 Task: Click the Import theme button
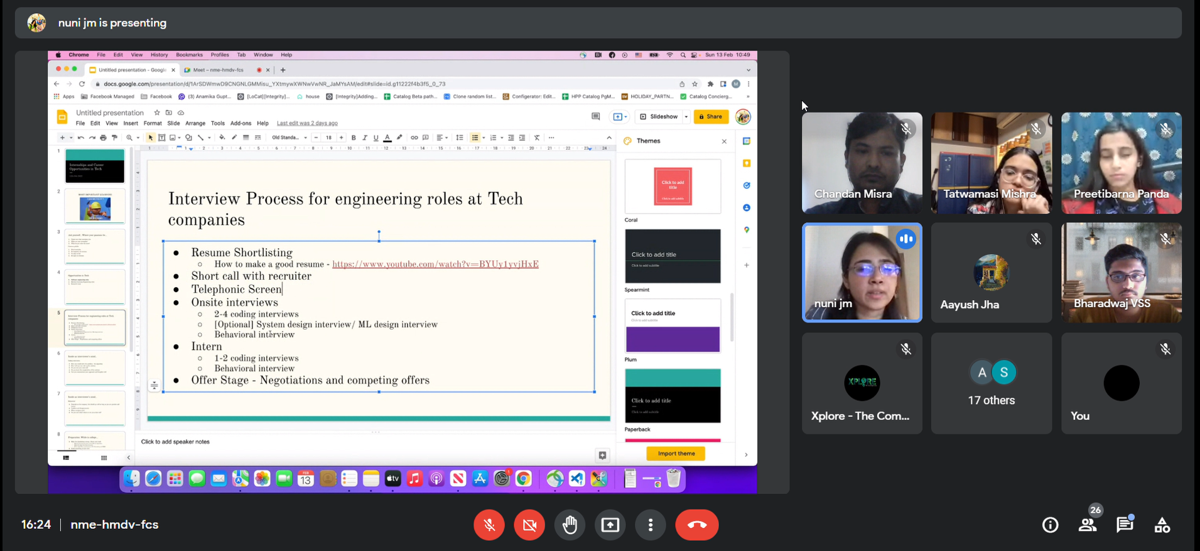(x=676, y=454)
